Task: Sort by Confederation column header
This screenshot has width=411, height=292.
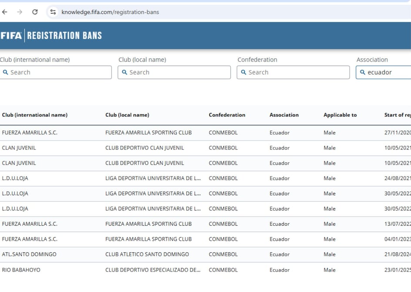Action: 227,115
